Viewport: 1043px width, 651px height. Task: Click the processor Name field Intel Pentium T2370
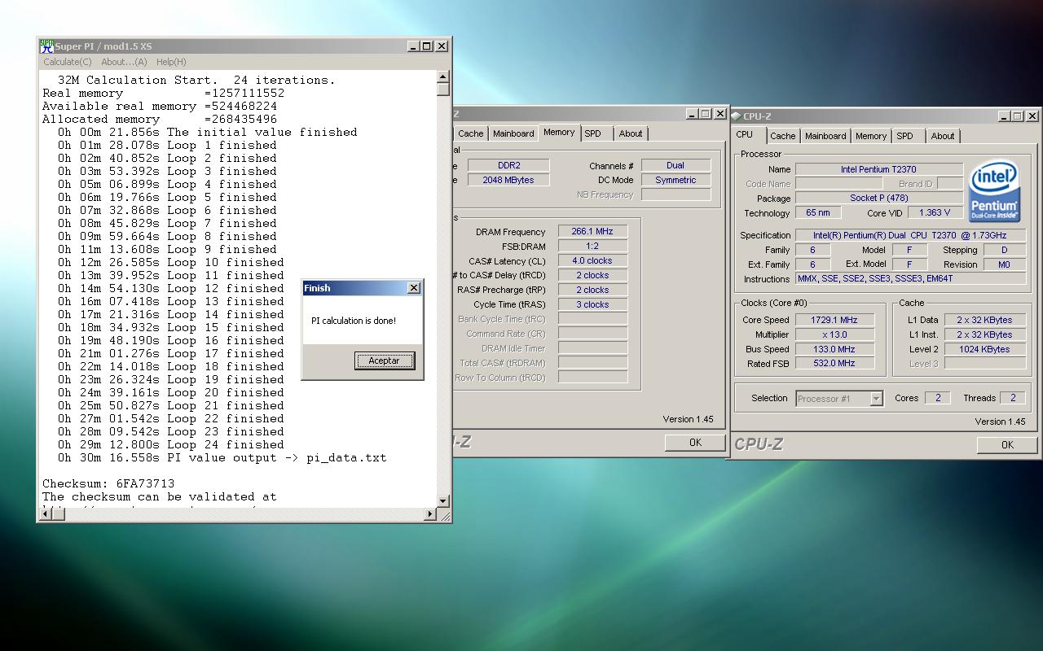(878, 169)
